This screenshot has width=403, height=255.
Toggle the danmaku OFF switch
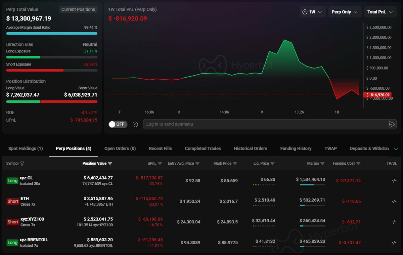(117, 124)
